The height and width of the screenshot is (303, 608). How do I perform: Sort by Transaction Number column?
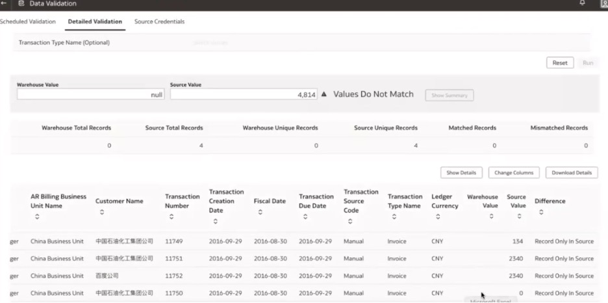tap(171, 217)
